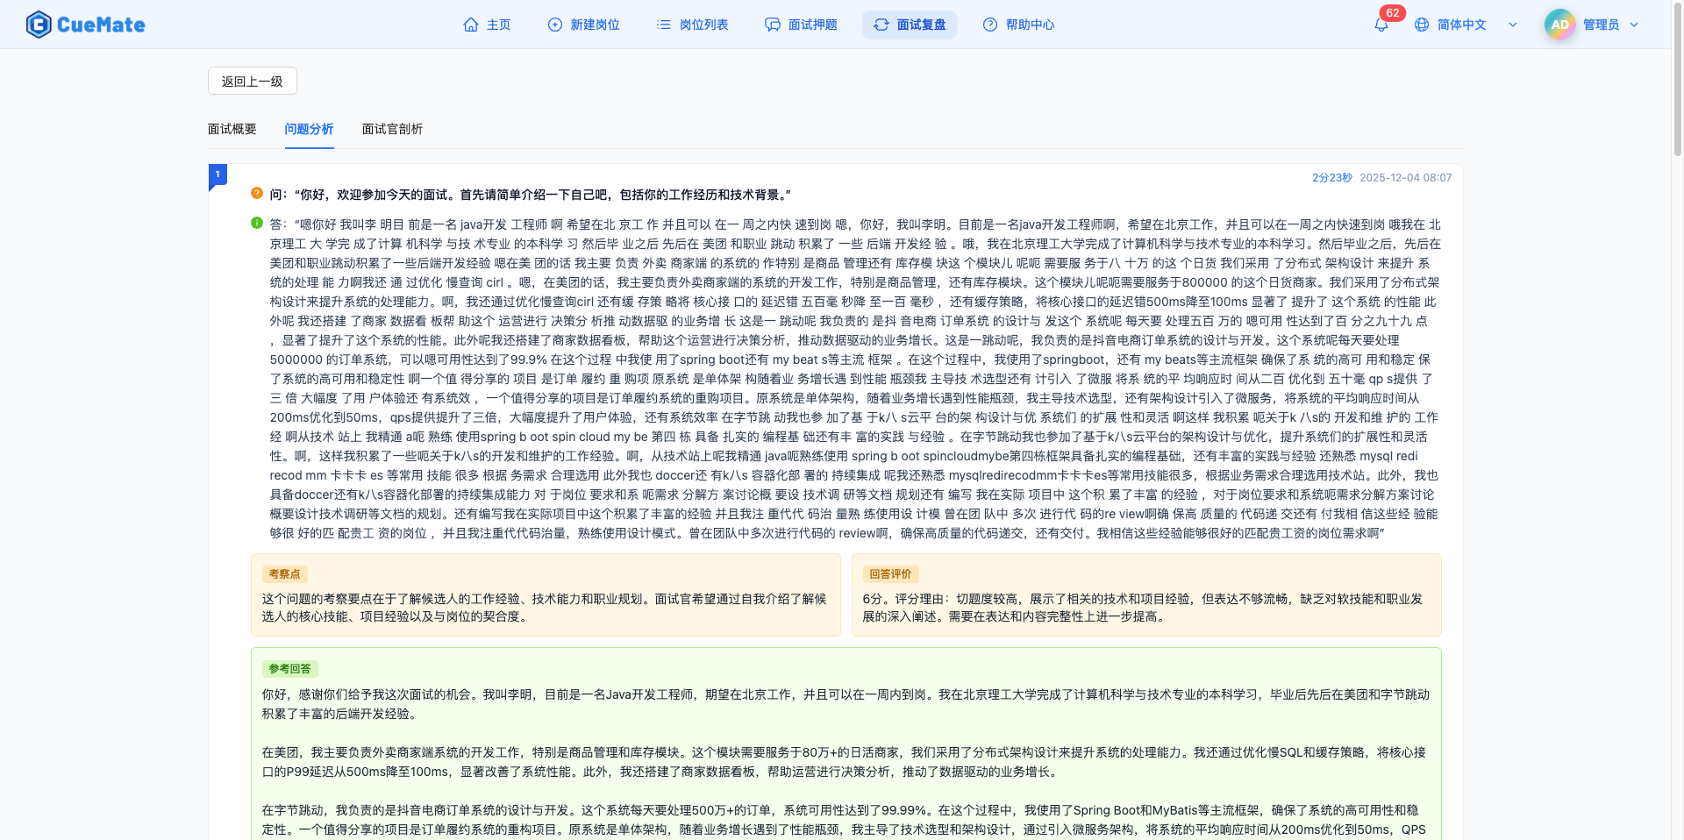Select the 问题分析 tab
This screenshot has height=840, width=1684.
309,129
